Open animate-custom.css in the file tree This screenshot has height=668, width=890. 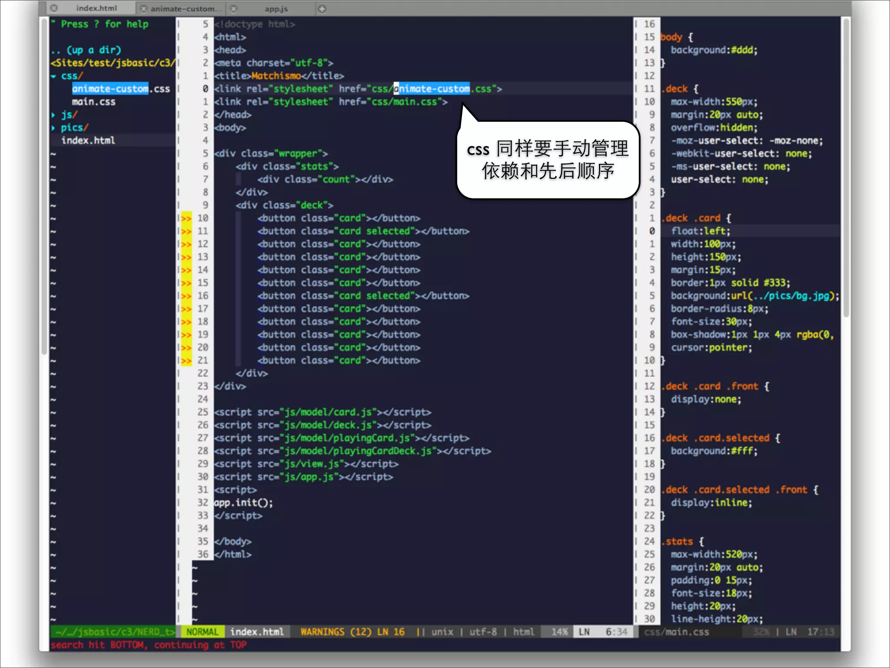121,89
